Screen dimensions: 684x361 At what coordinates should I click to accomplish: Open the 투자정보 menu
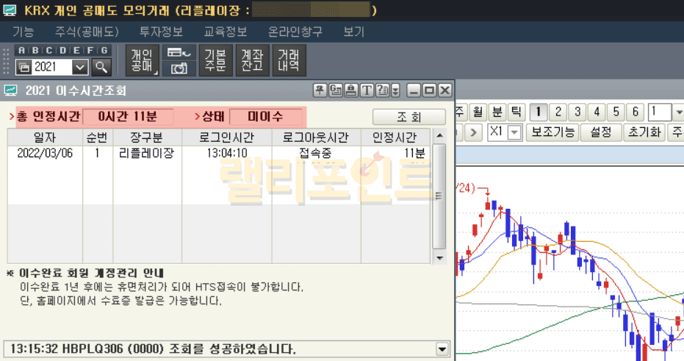tap(161, 32)
